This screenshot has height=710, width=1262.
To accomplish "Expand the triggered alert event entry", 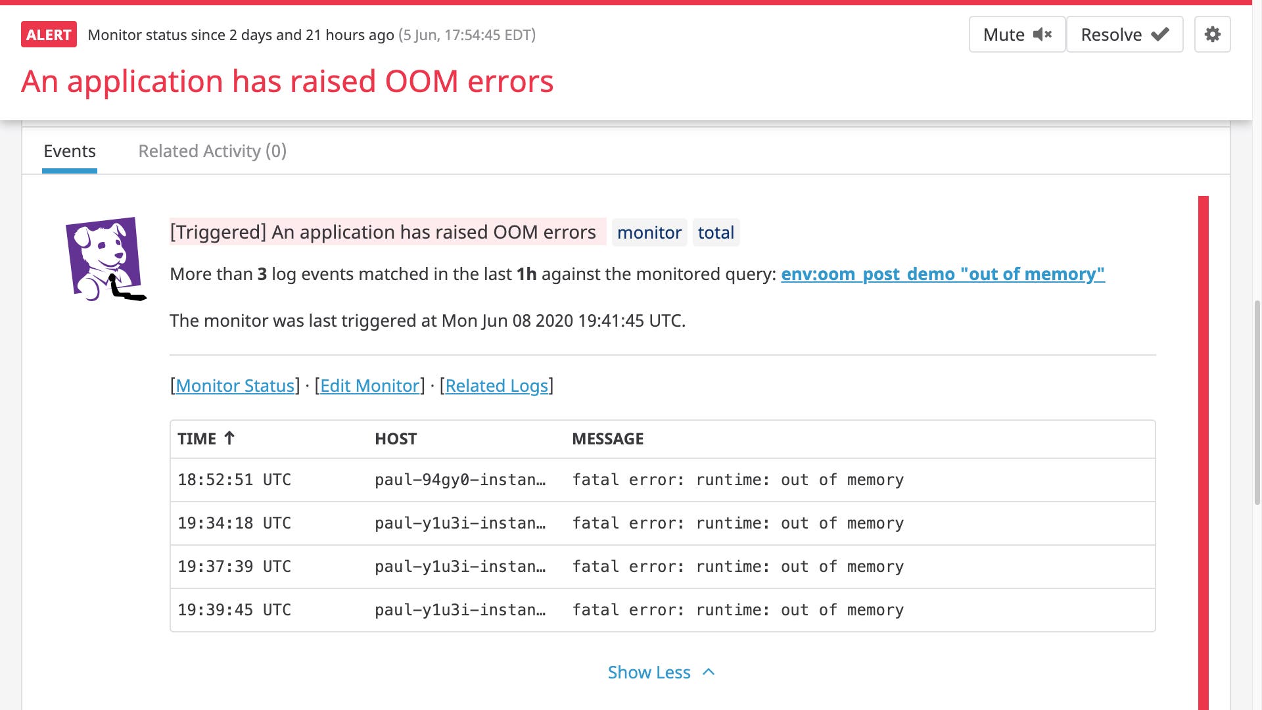I will pos(383,231).
